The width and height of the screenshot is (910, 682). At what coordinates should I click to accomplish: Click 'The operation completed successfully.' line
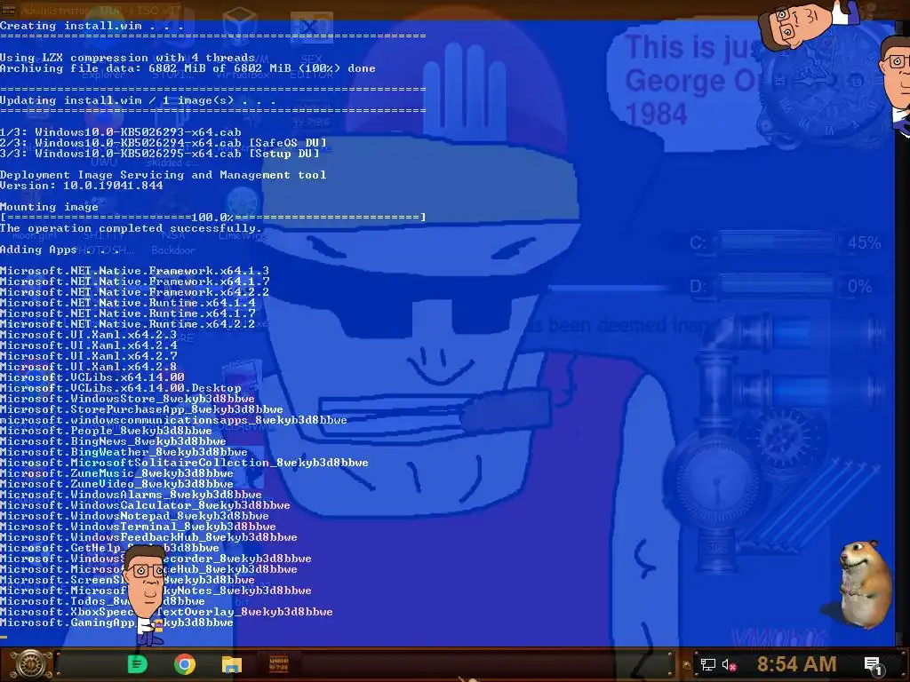click(x=132, y=228)
